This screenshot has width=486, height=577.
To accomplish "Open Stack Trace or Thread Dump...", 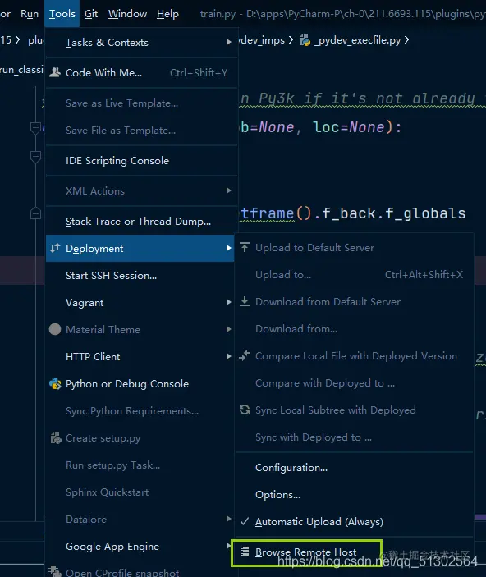I will [x=142, y=221].
